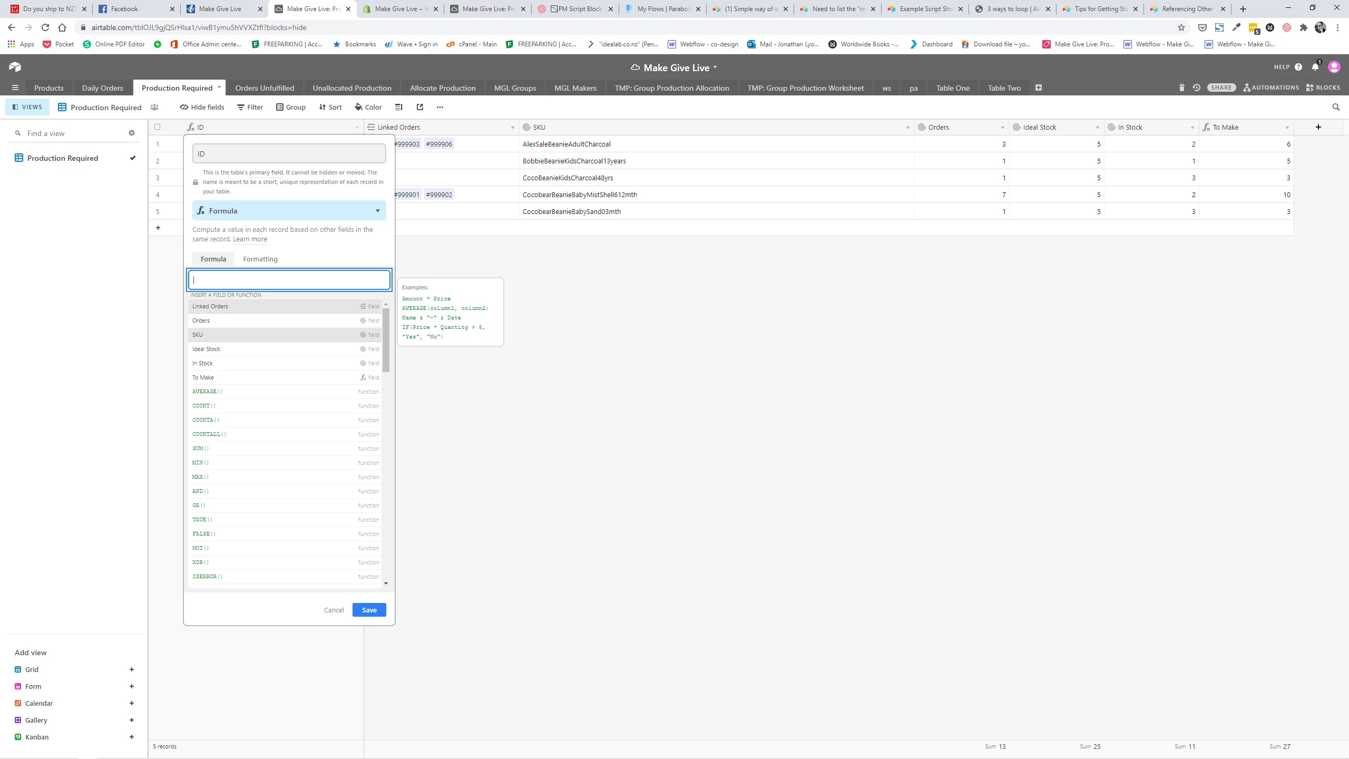Click the Find a view search box

click(69, 133)
